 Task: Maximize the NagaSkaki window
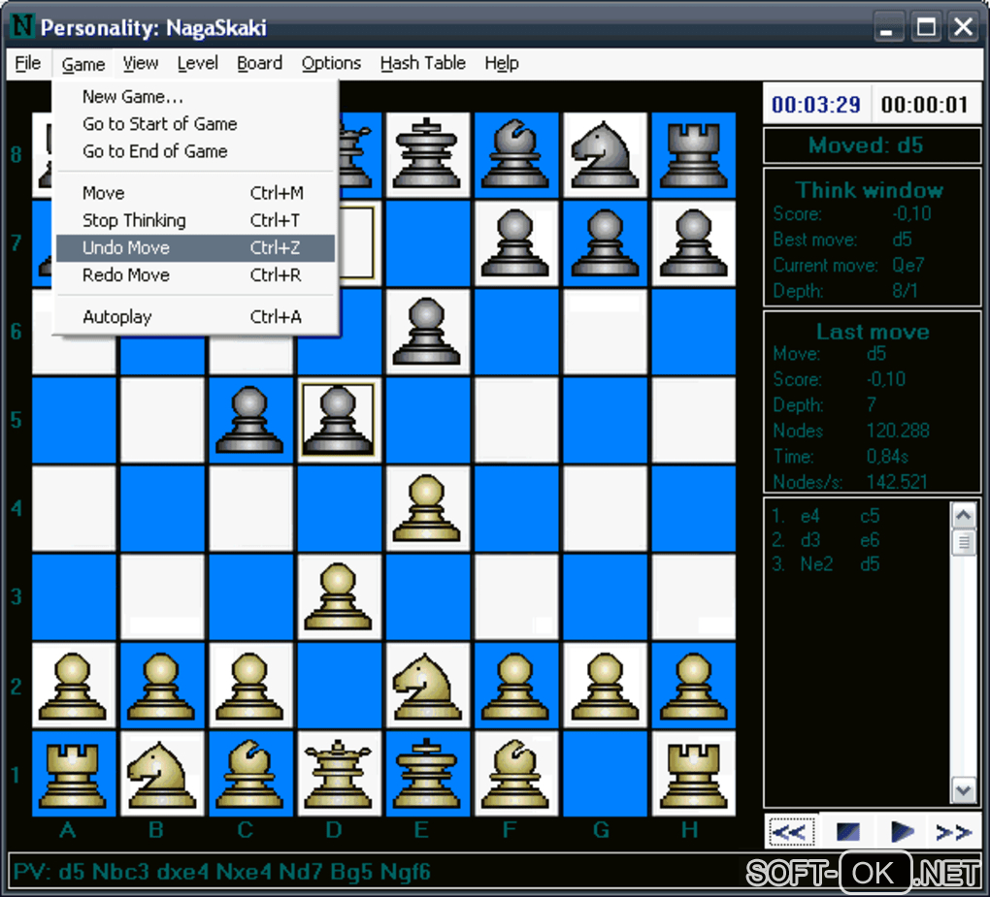[x=926, y=26]
